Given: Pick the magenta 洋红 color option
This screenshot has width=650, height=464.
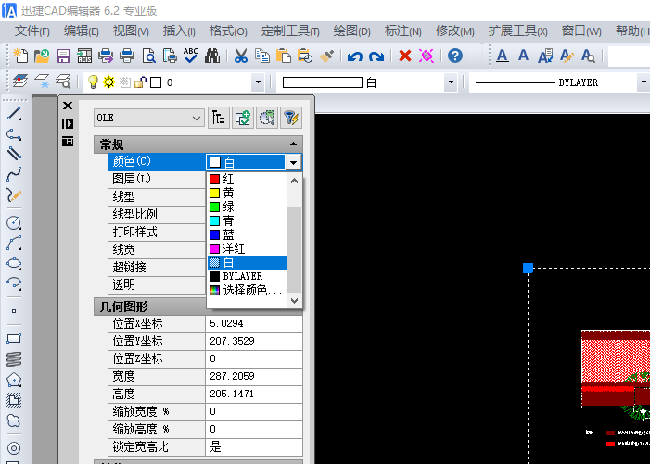Looking at the screenshot, I should [x=247, y=248].
